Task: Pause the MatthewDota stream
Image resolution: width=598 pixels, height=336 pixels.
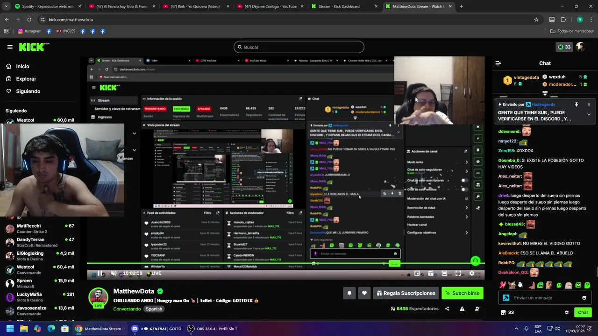Action: pos(100,273)
